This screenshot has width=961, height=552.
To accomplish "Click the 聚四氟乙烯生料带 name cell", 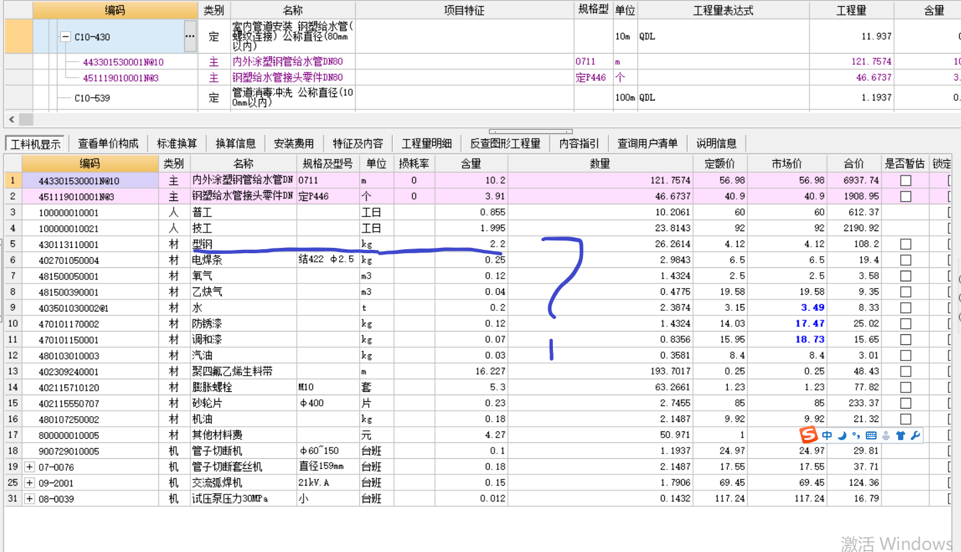I will click(244, 371).
